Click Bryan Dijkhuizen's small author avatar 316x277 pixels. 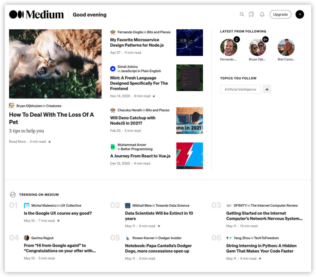(x=12, y=106)
